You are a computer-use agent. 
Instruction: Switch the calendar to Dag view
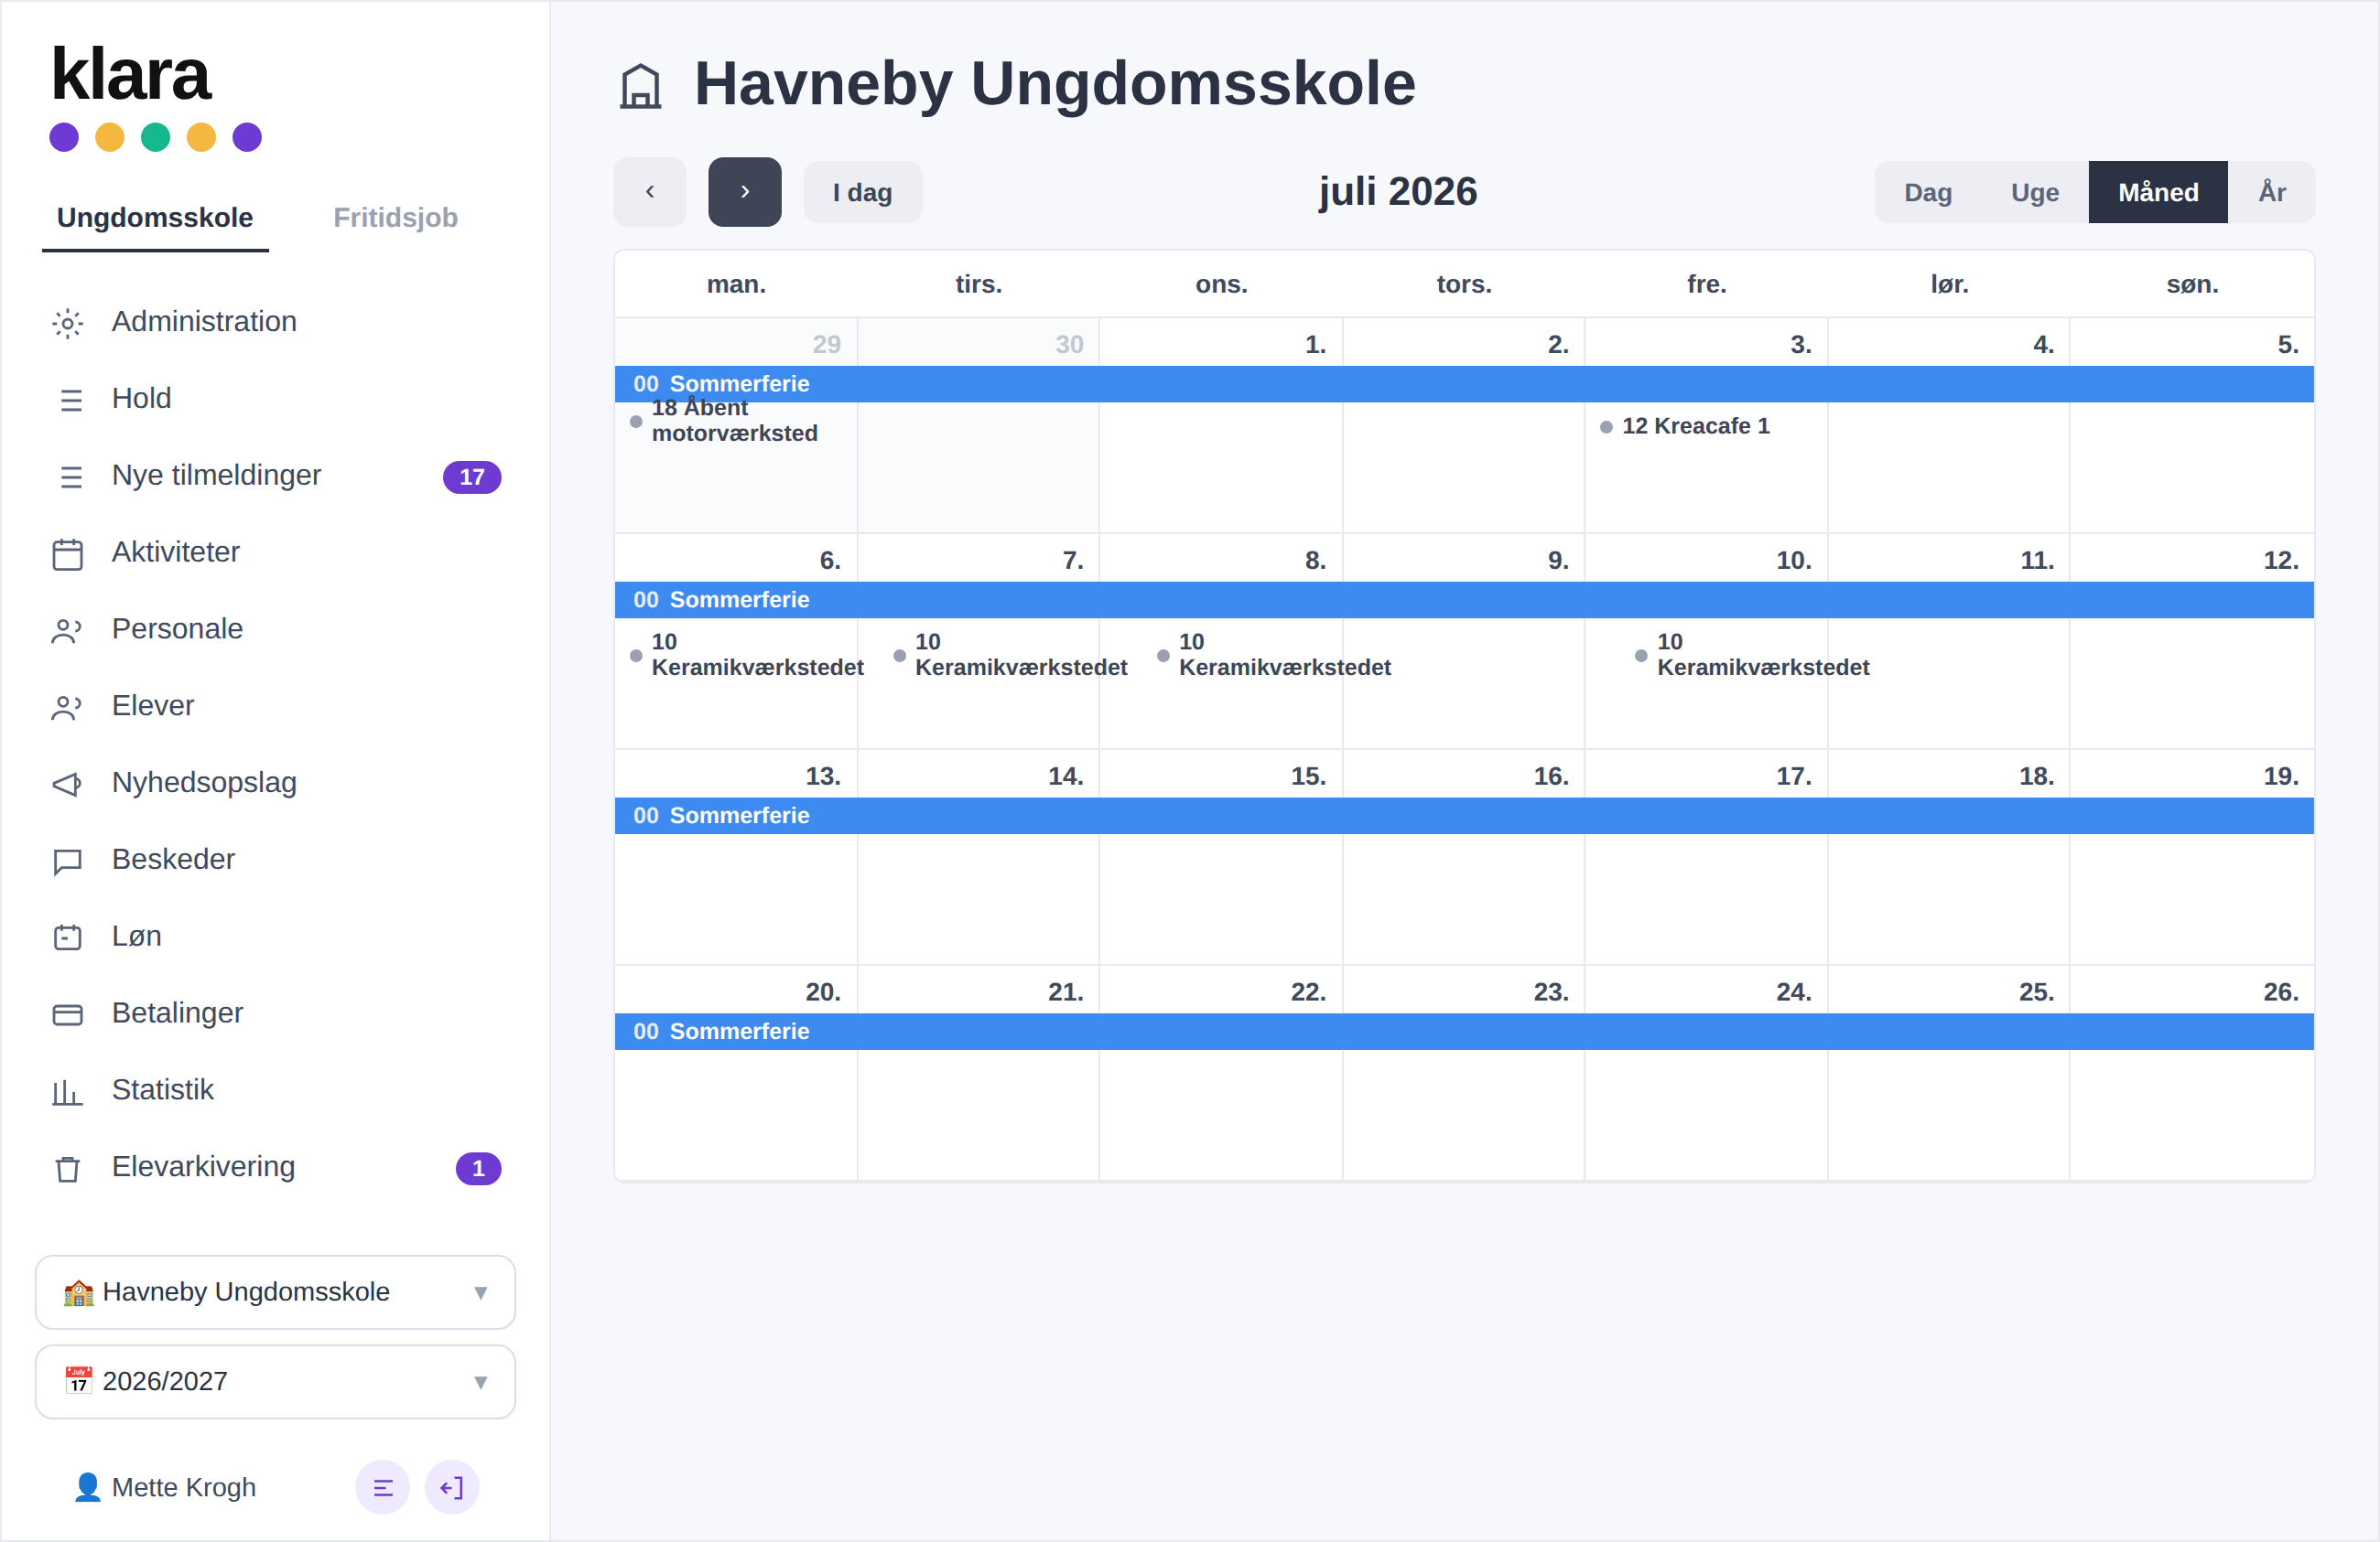1927,192
